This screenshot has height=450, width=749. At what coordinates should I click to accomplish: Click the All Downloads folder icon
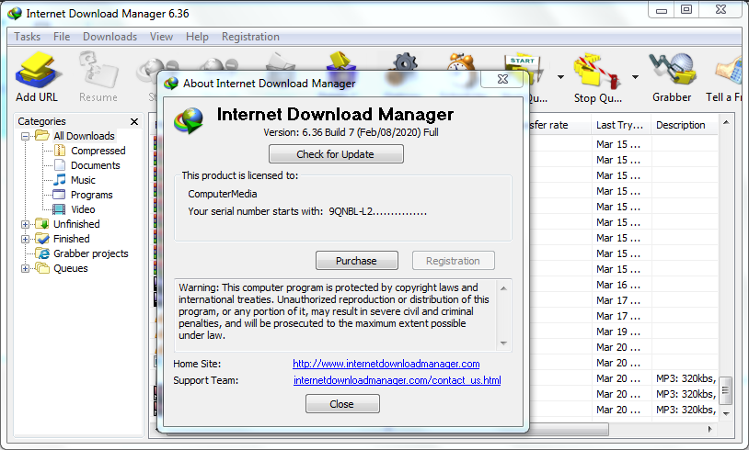(42, 136)
